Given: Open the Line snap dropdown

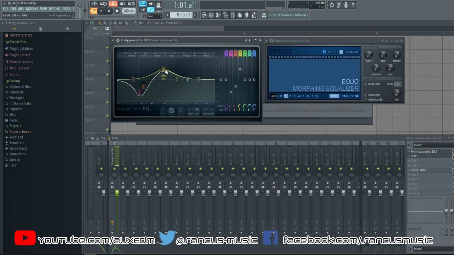Looking at the screenshot, I should click(154, 16).
